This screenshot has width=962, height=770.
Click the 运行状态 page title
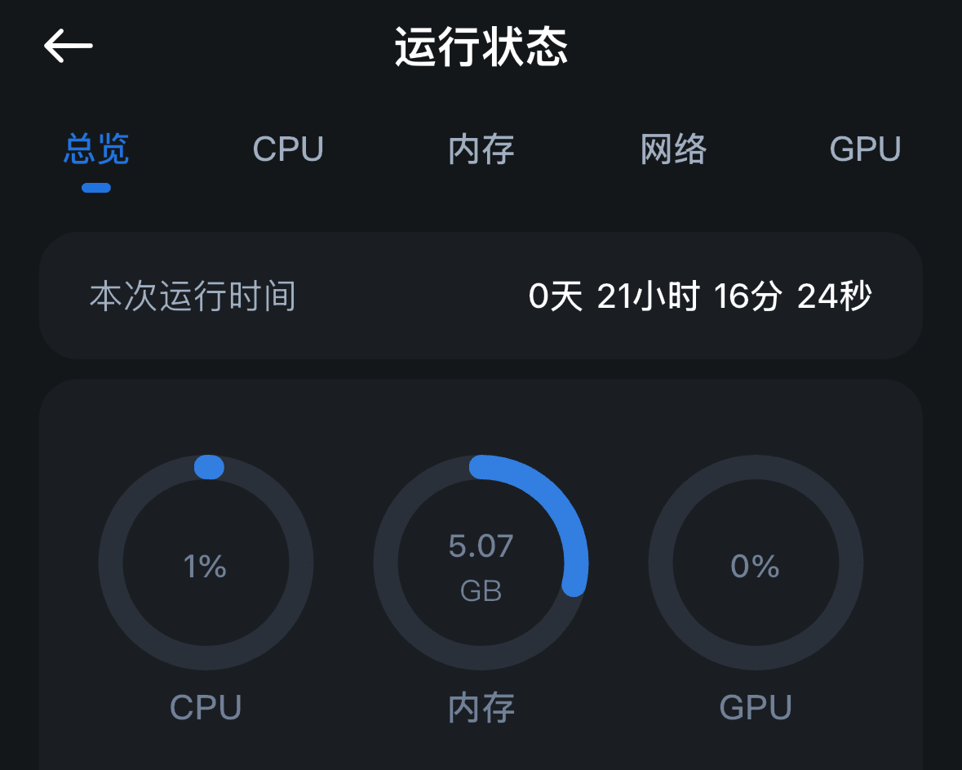(x=481, y=47)
